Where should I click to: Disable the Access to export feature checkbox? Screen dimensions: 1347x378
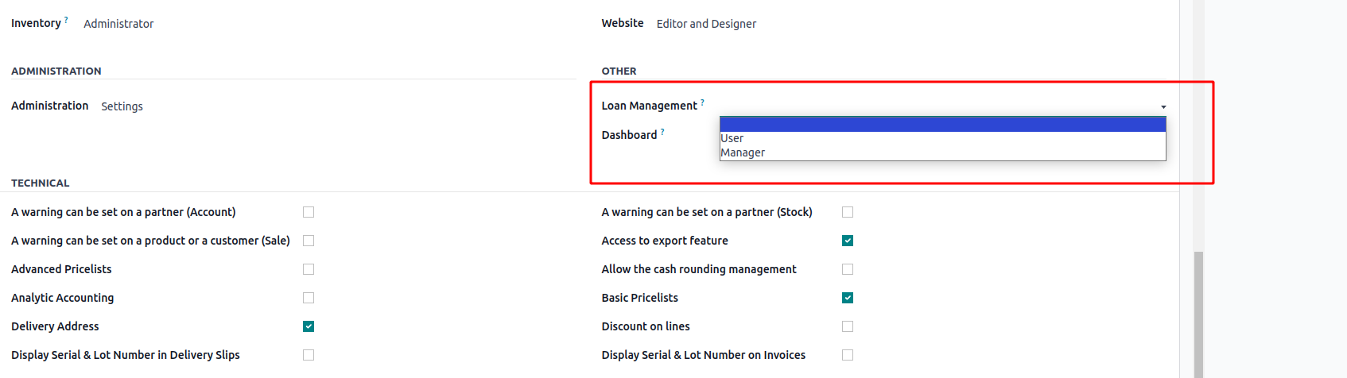coord(848,241)
